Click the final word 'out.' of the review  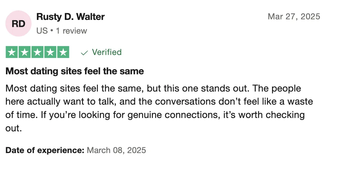pyautogui.click(x=14, y=128)
